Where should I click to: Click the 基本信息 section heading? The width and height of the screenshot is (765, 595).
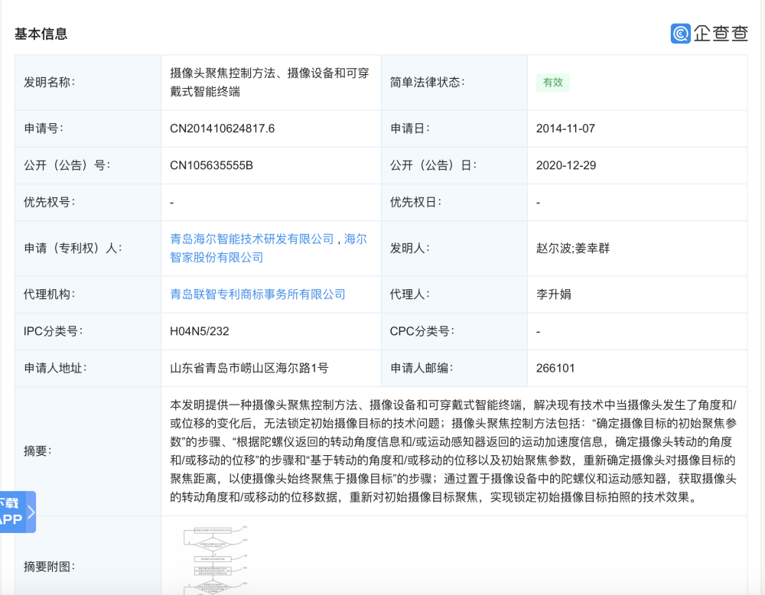coord(41,34)
